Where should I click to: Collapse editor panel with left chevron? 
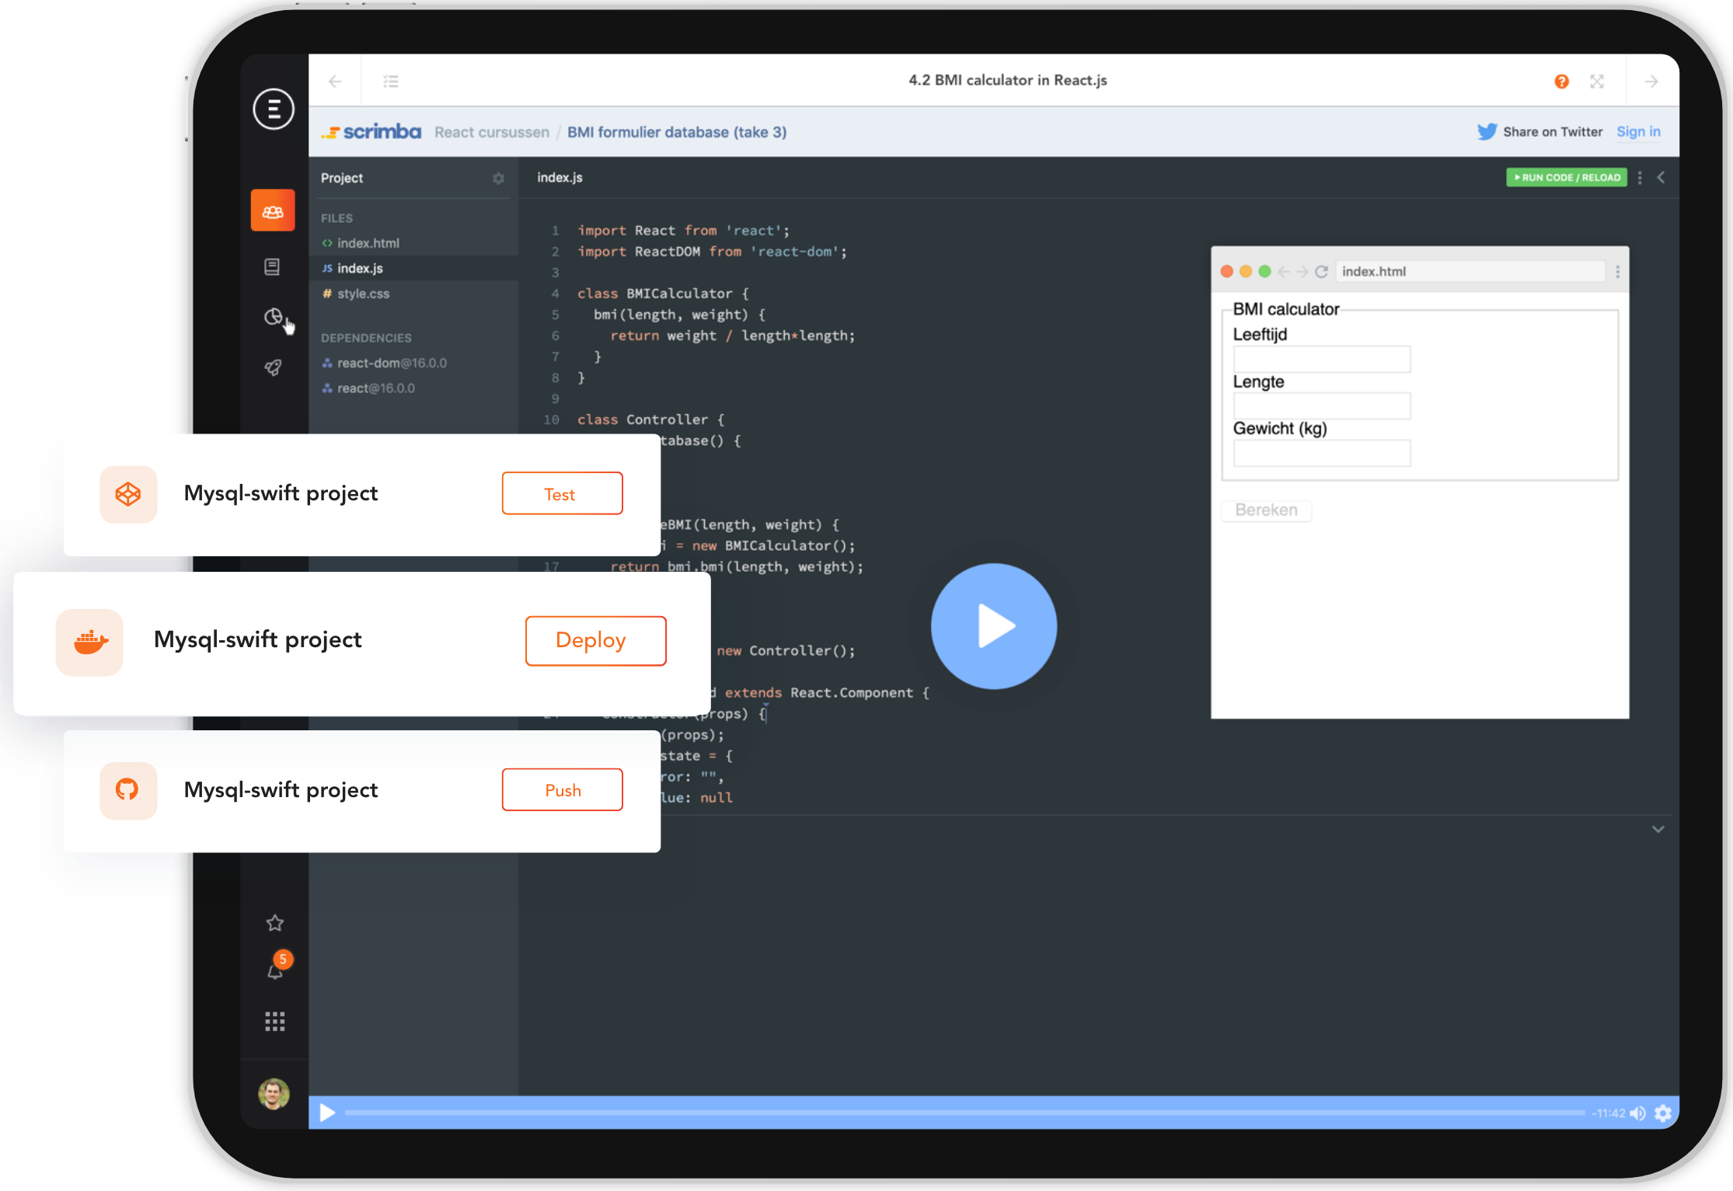pos(1661,177)
